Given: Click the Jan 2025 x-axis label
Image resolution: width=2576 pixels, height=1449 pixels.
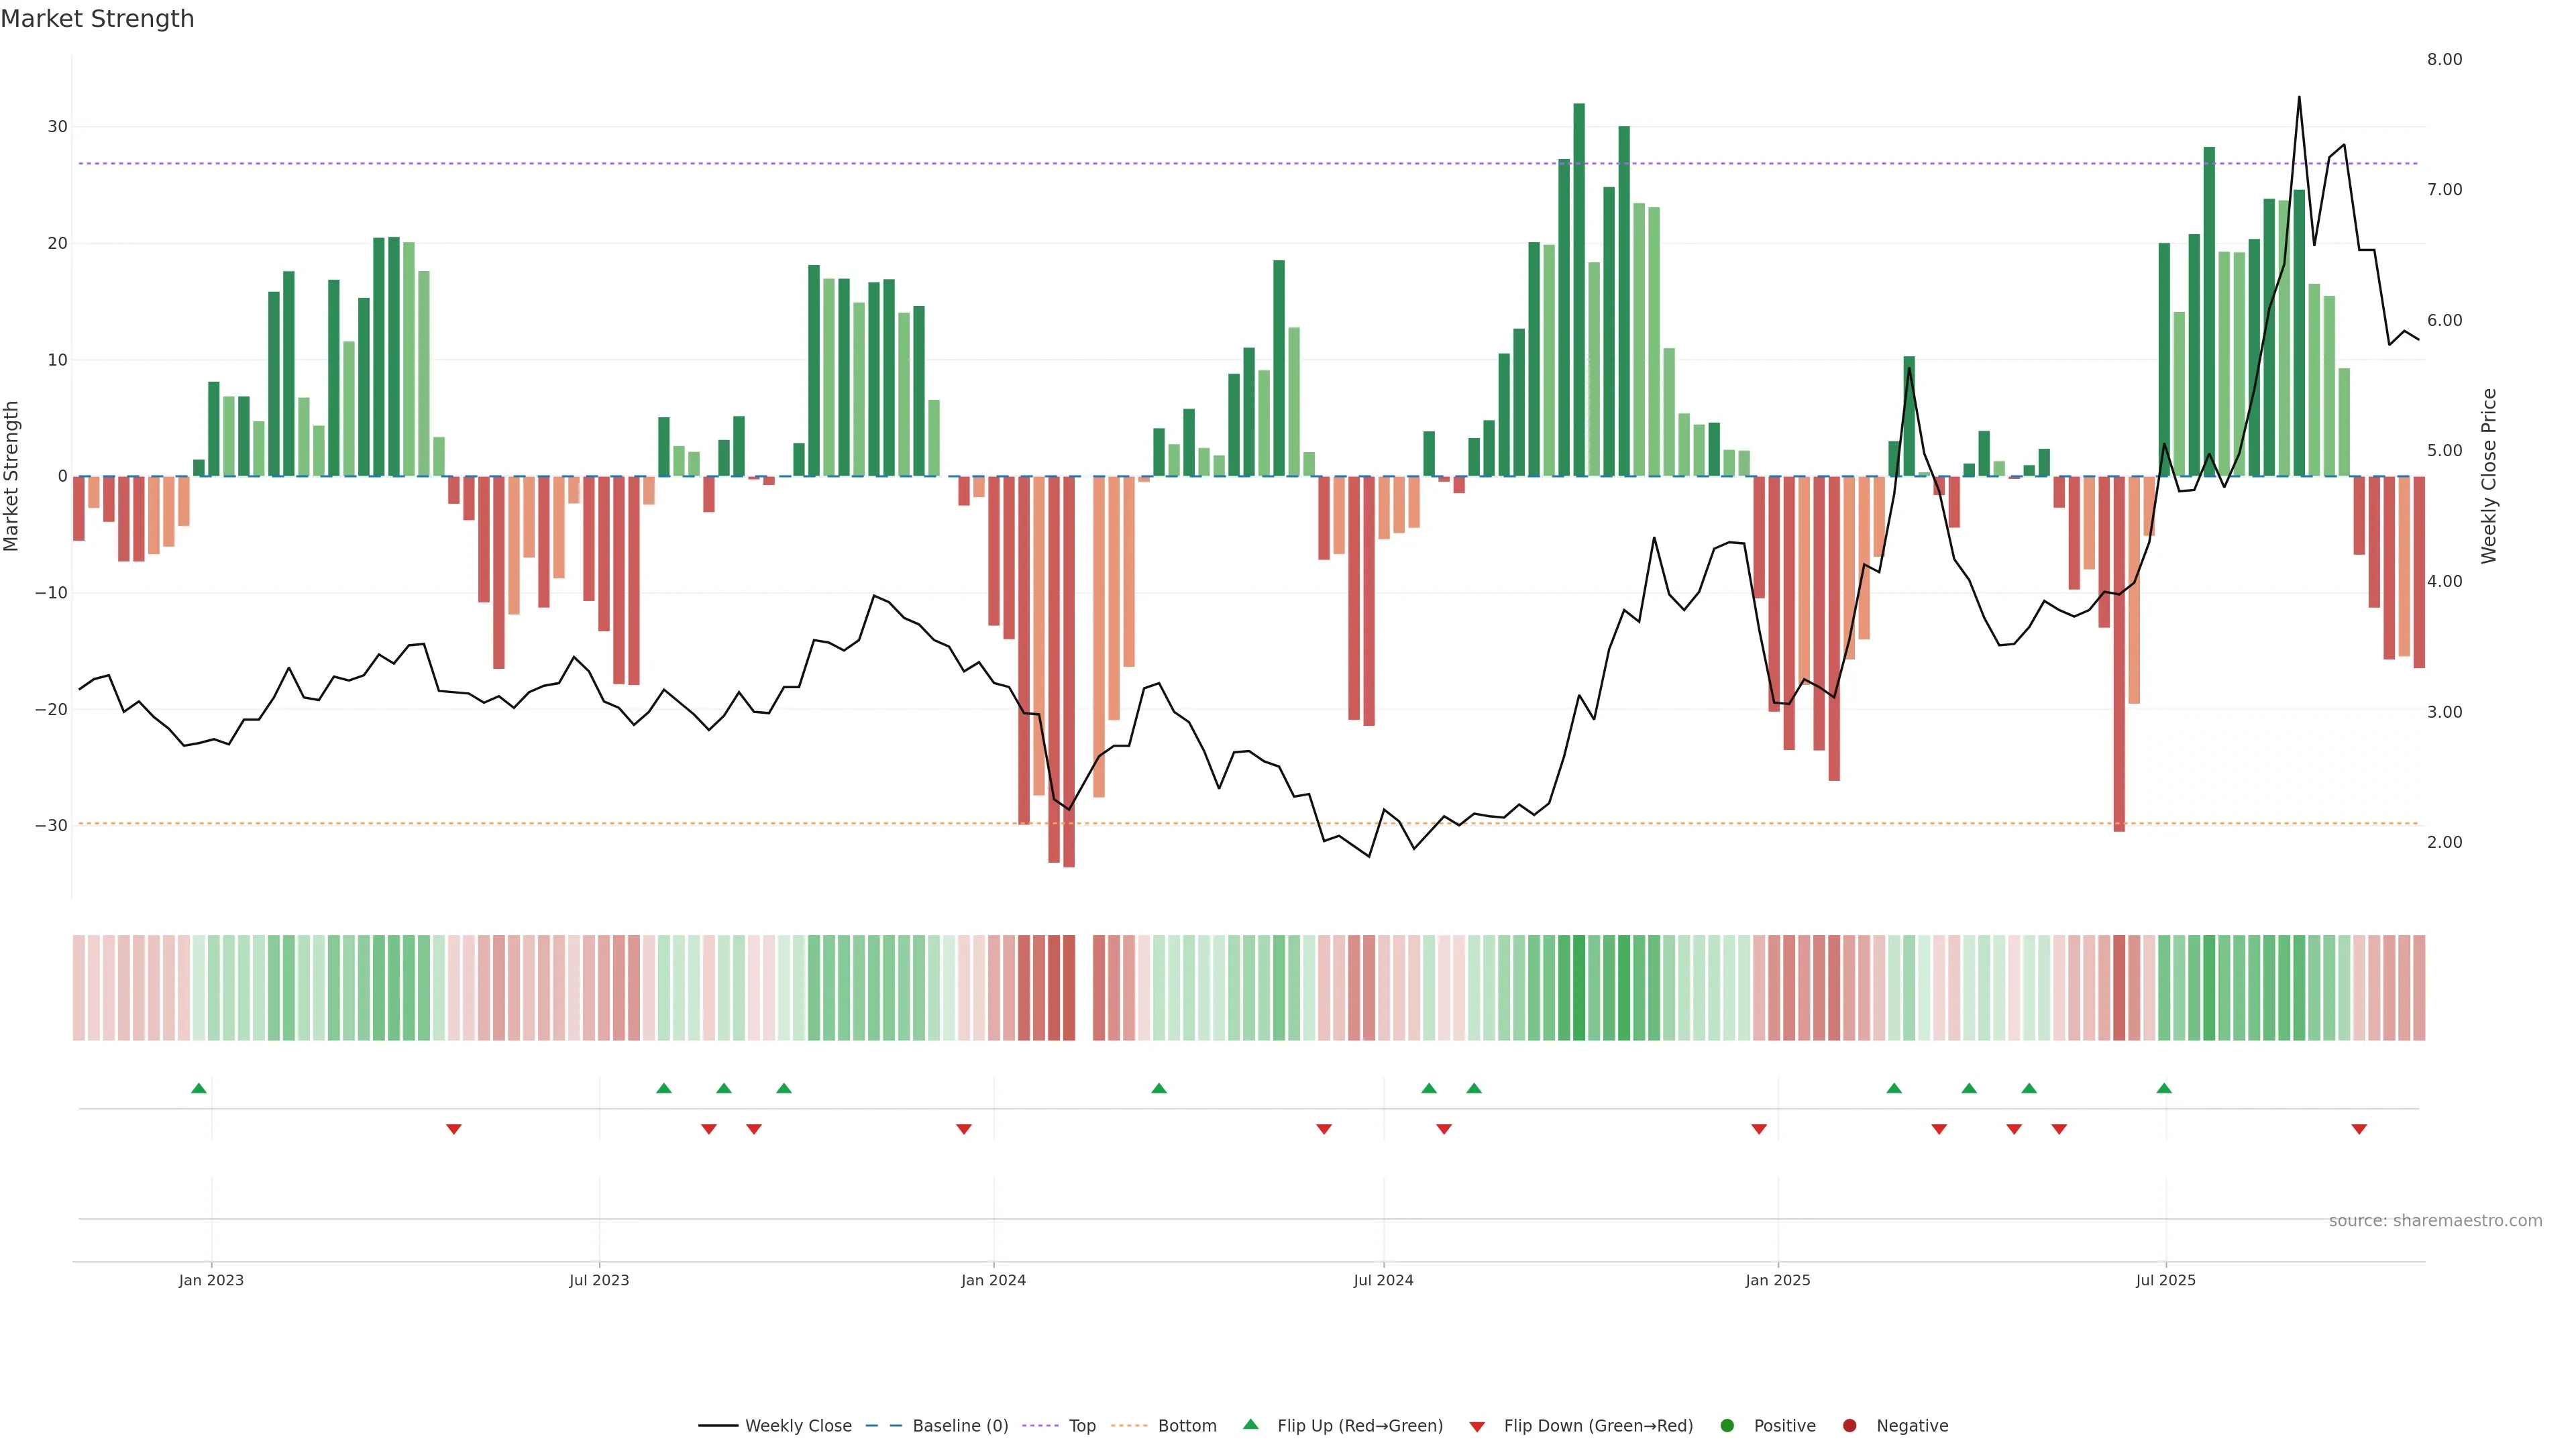Looking at the screenshot, I should pyautogui.click(x=1777, y=1280).
